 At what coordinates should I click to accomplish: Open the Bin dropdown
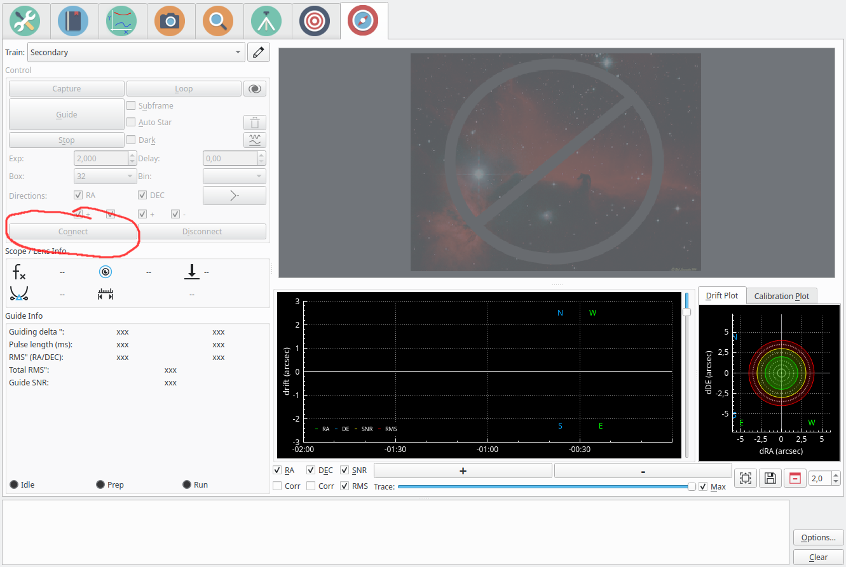[235, 177]
